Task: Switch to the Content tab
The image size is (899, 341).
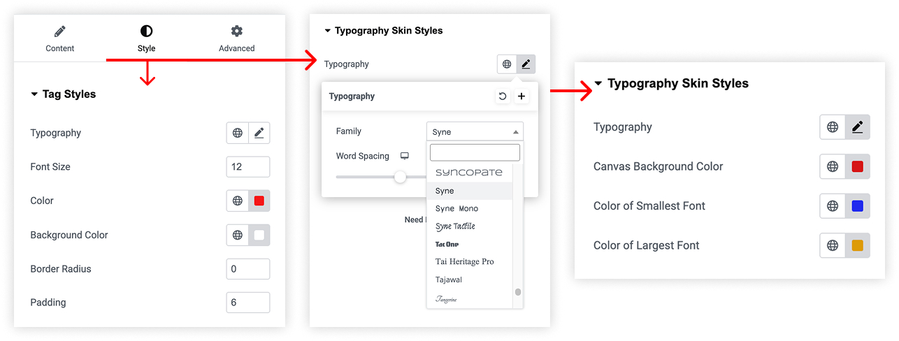Action: [x=60, y=38]
